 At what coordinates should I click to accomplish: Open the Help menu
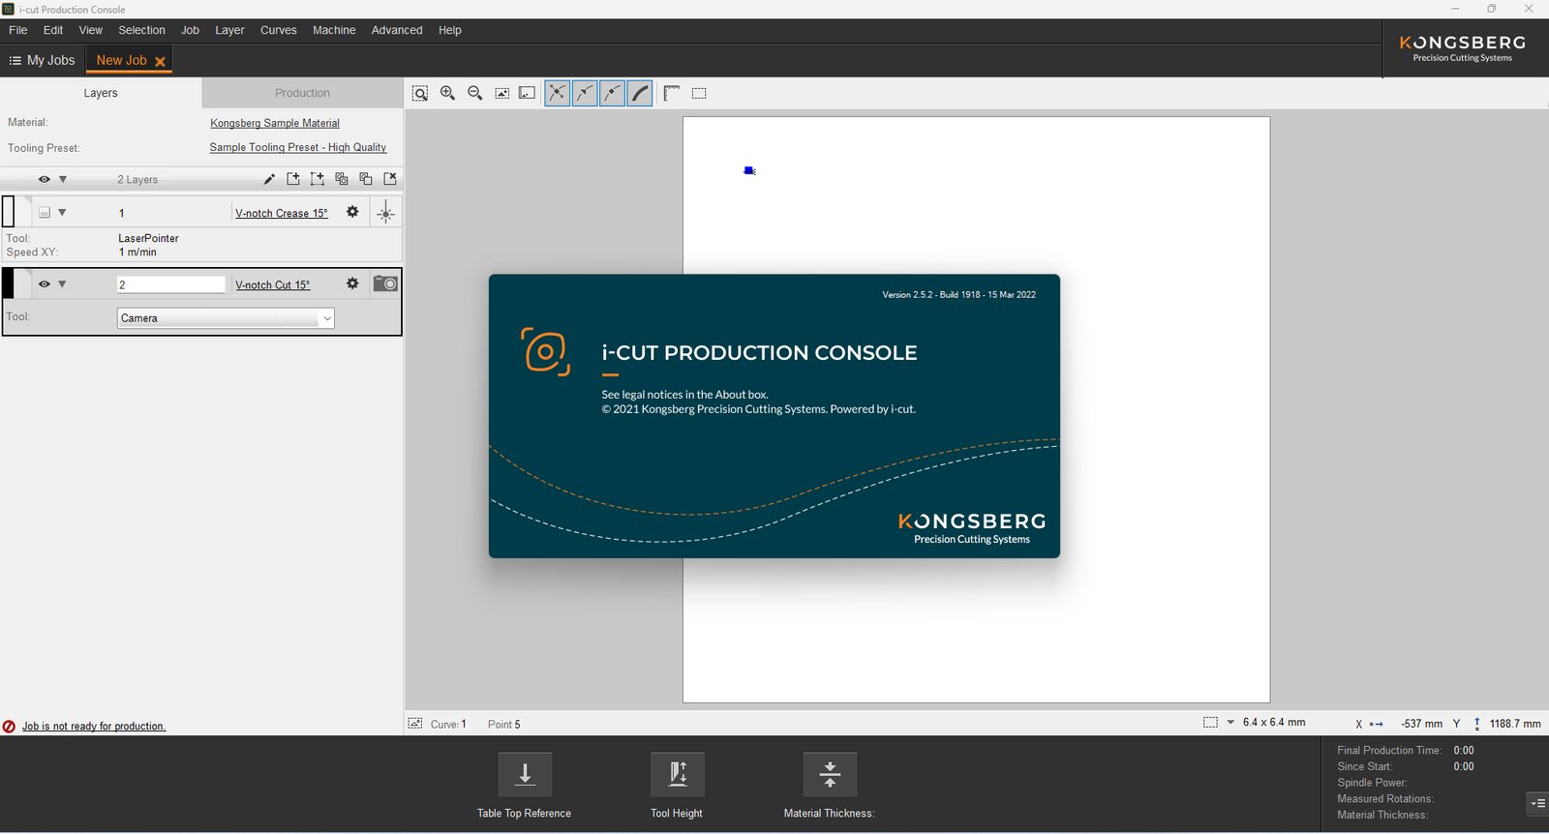coord(449,30)
